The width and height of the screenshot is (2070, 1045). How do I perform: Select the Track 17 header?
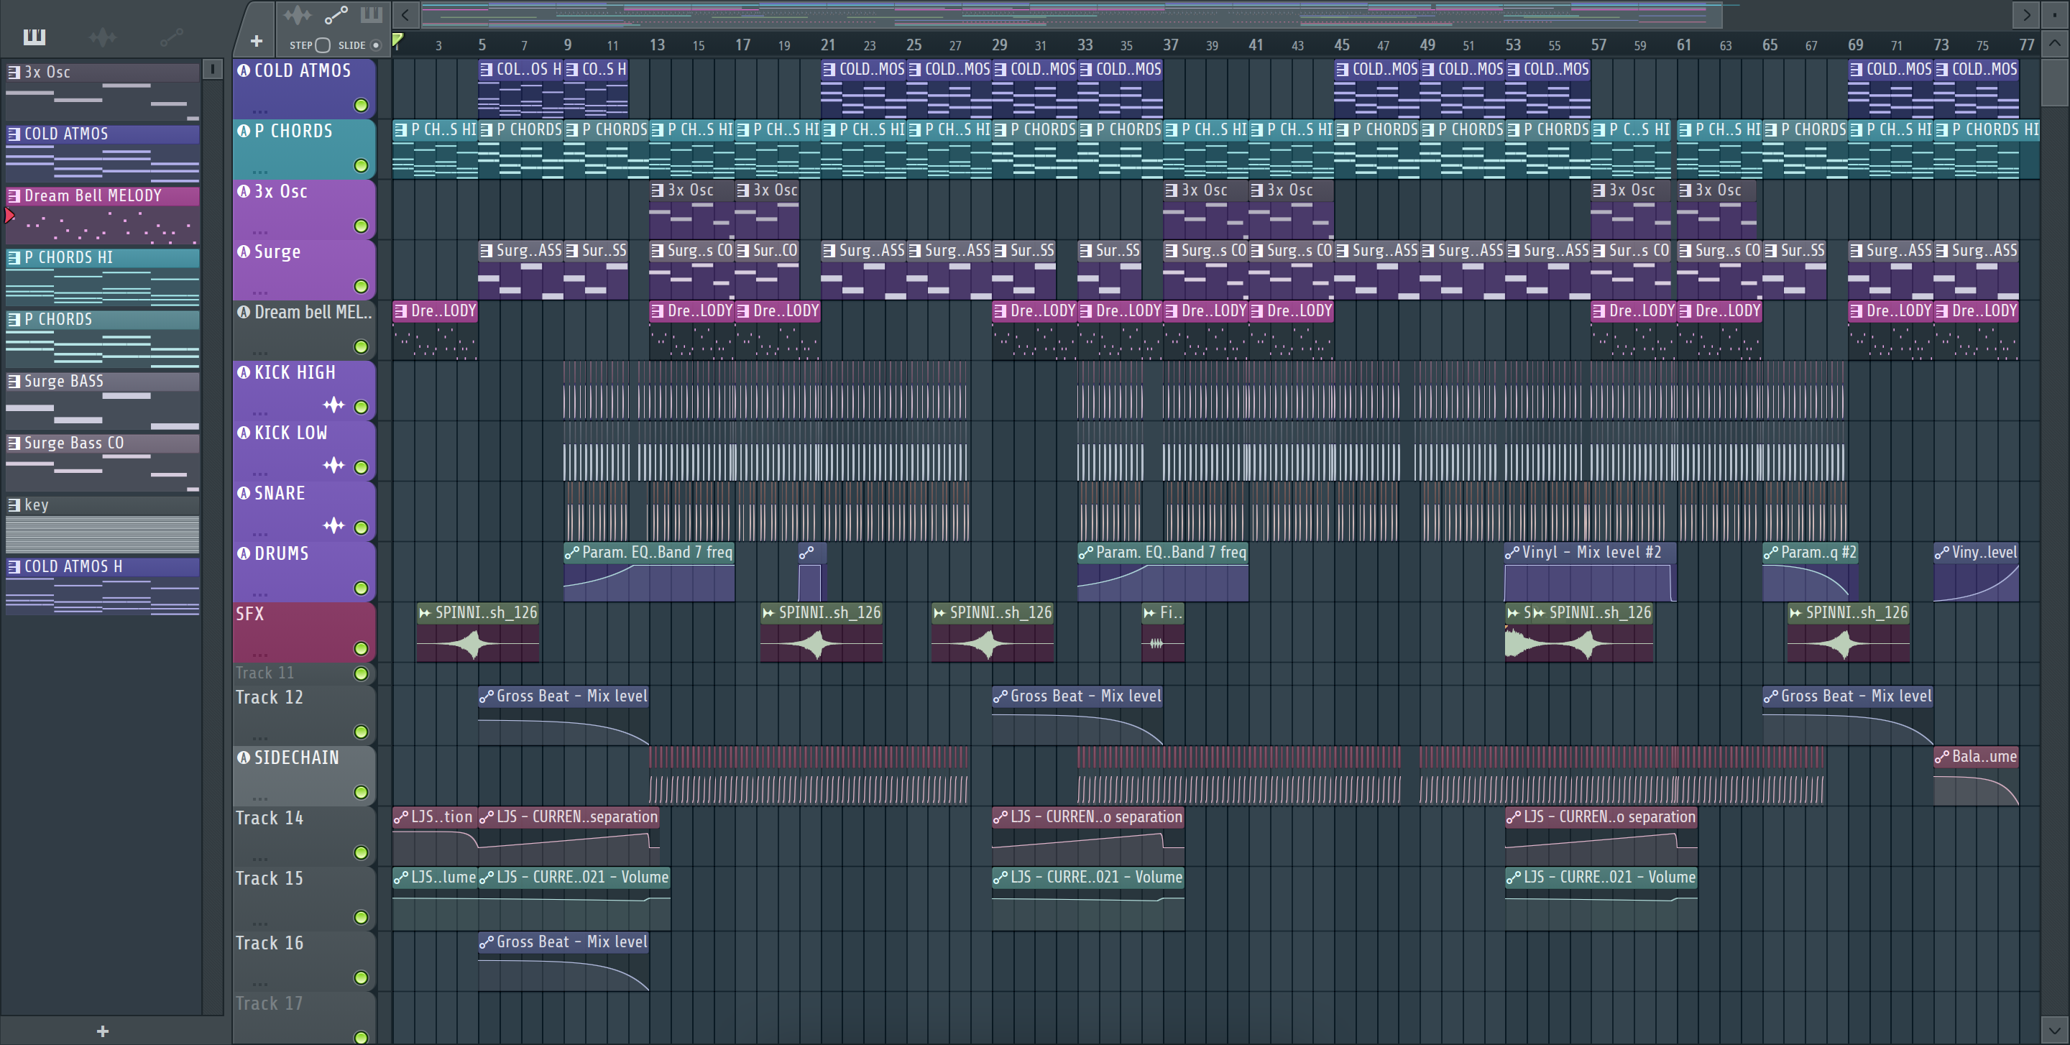304,1018
